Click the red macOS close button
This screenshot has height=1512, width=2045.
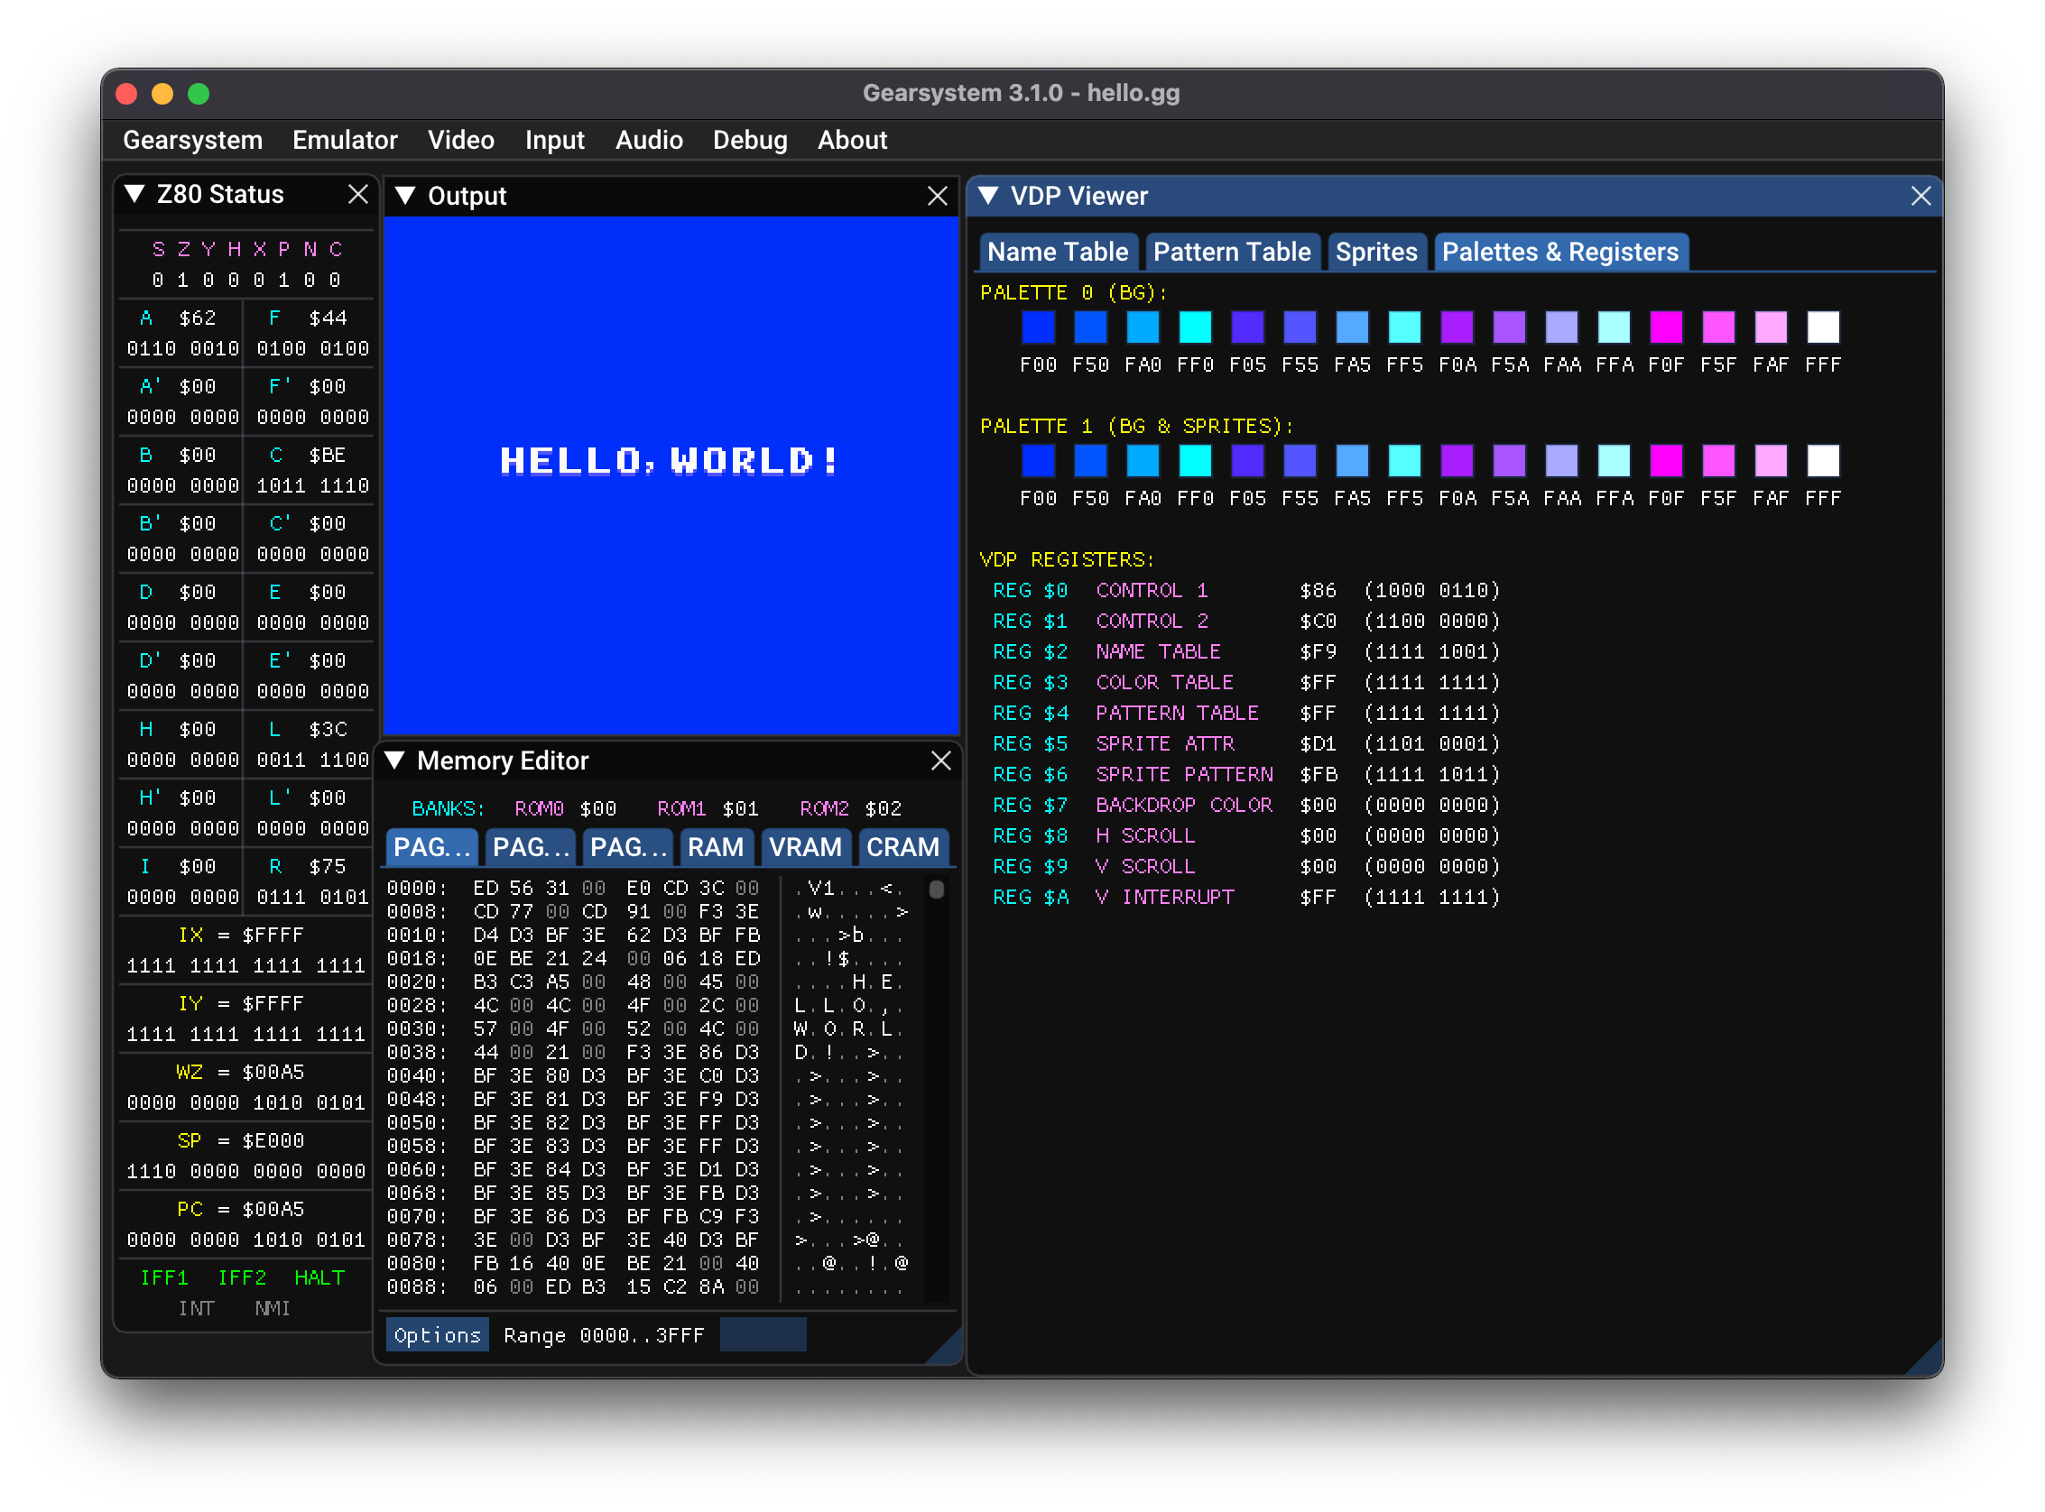coord(127,93)
